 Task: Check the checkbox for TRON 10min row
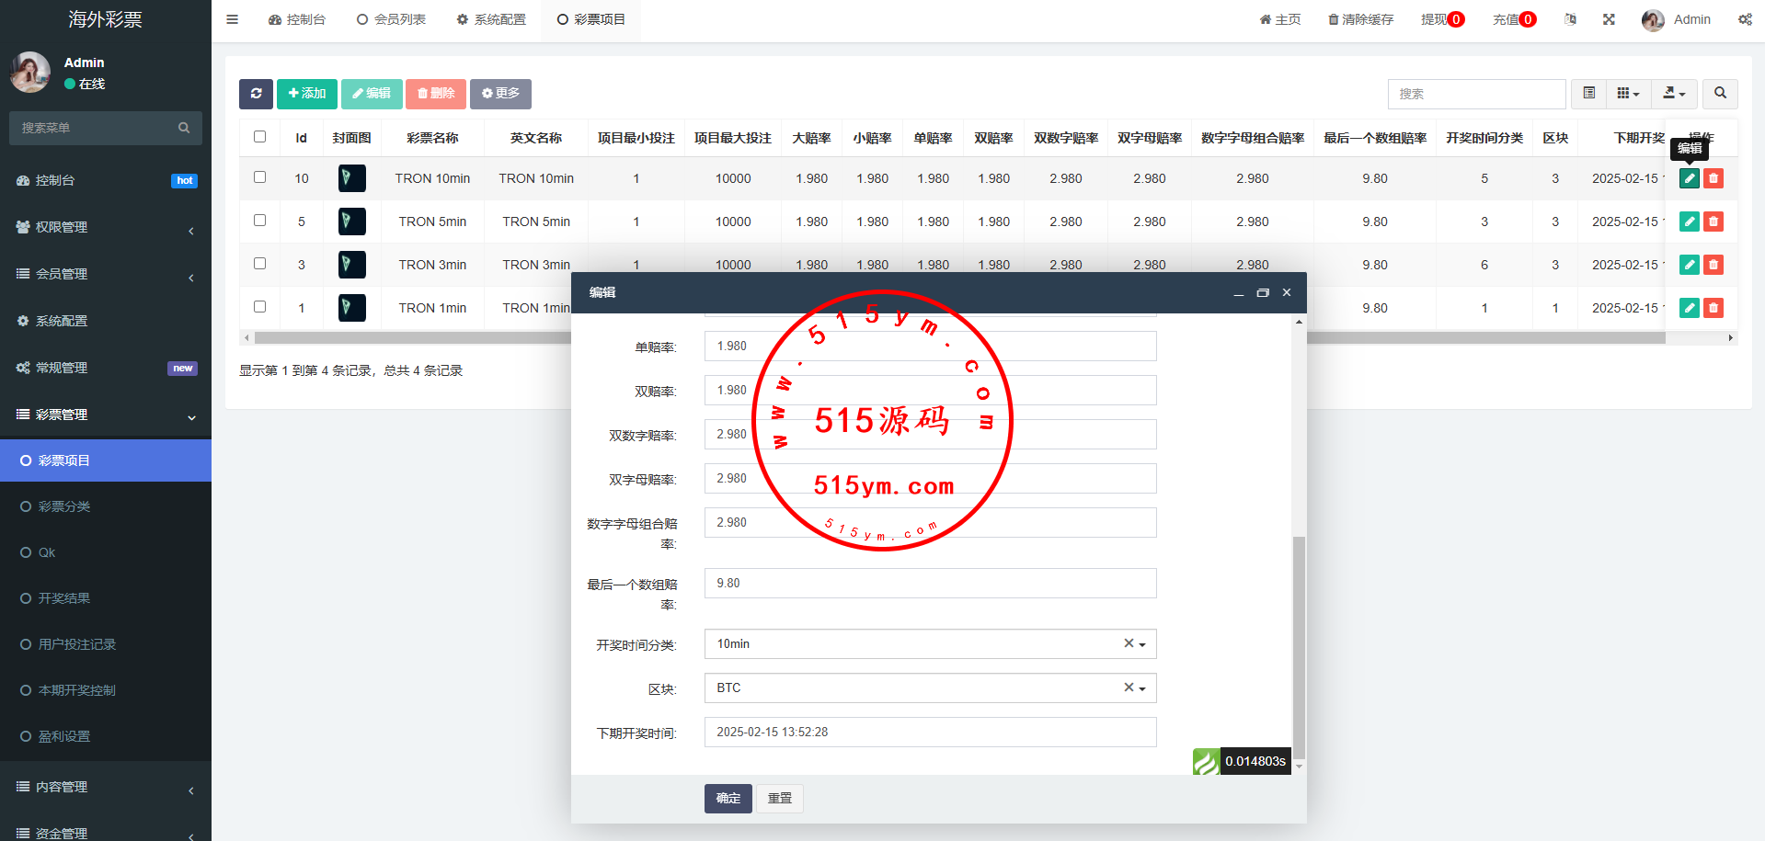pos(260,177)
